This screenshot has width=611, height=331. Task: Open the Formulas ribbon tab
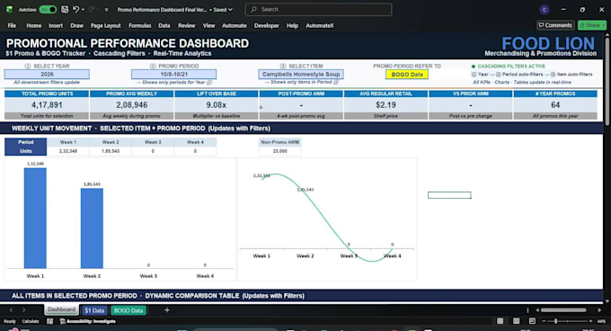(x=140, y=25)
